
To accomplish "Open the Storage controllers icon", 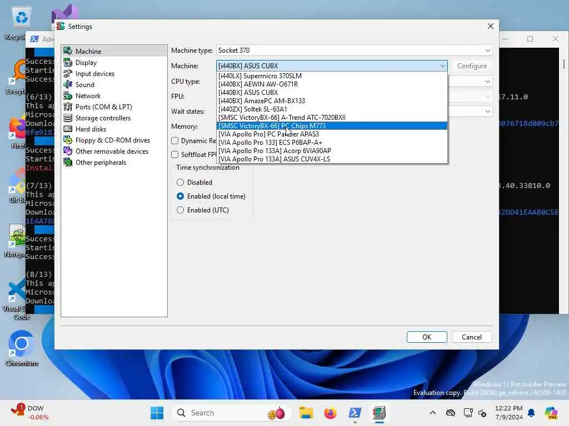I will pyautogui.click(x=68, y=118).
